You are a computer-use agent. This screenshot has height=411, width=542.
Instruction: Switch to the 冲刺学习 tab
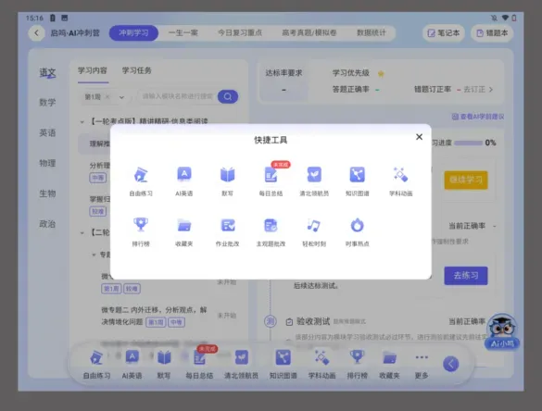tap(133, 32)
